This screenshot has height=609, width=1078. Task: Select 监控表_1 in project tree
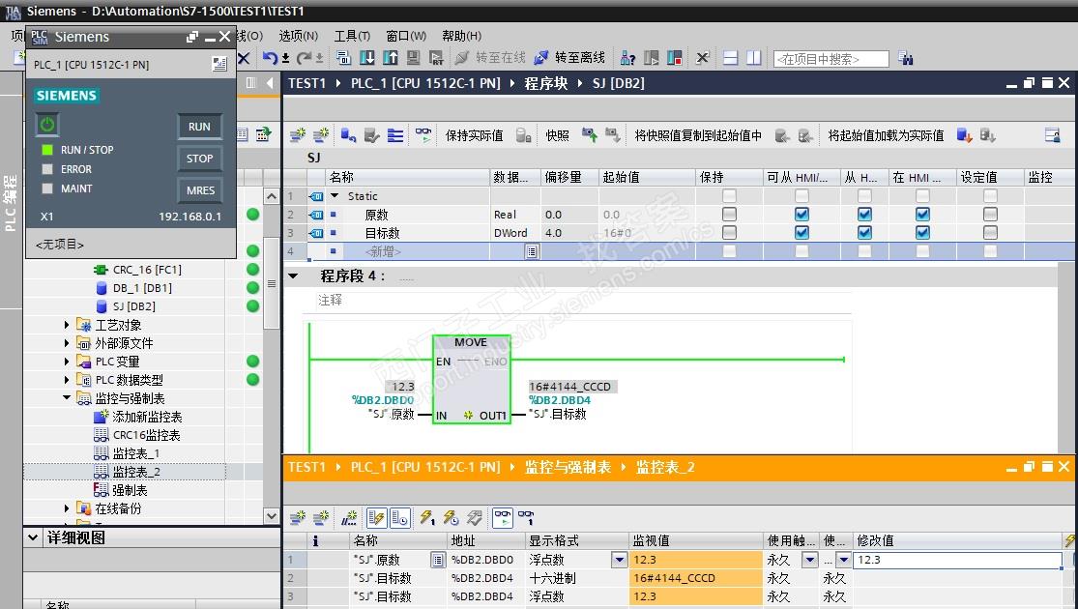click(x=136, y=453)
